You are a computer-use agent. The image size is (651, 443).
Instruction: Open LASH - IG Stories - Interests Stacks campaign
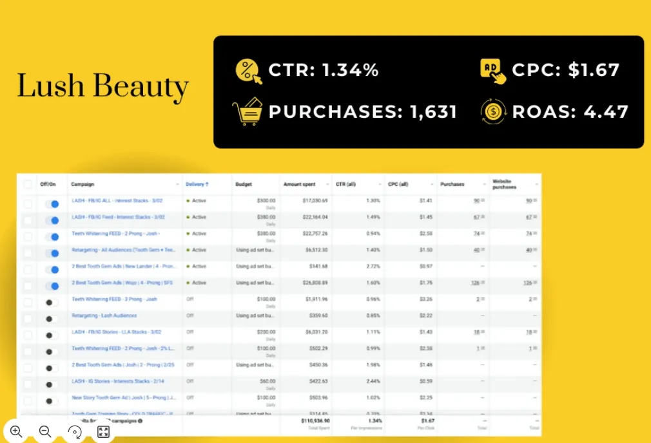point(118,381)
